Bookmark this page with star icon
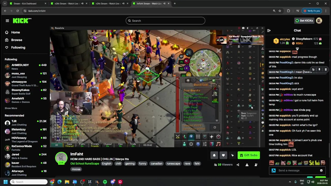 point(280,11)
